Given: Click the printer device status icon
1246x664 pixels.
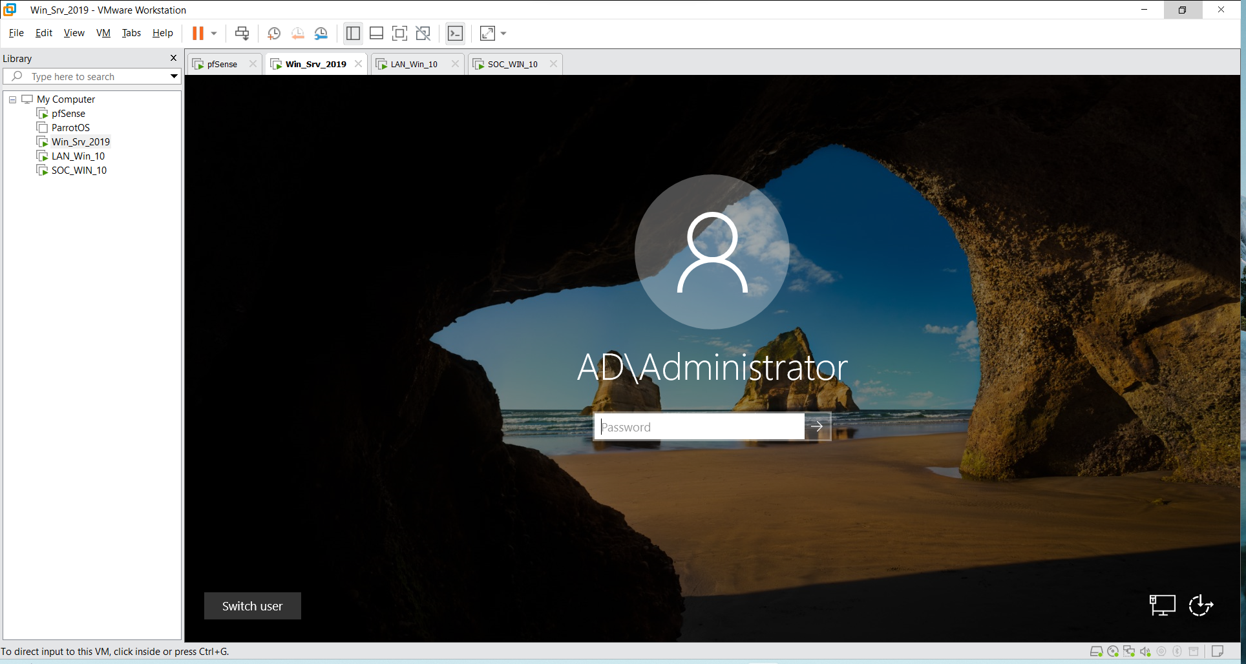Looking at the screenshot, I should (x=1194, y=652).
